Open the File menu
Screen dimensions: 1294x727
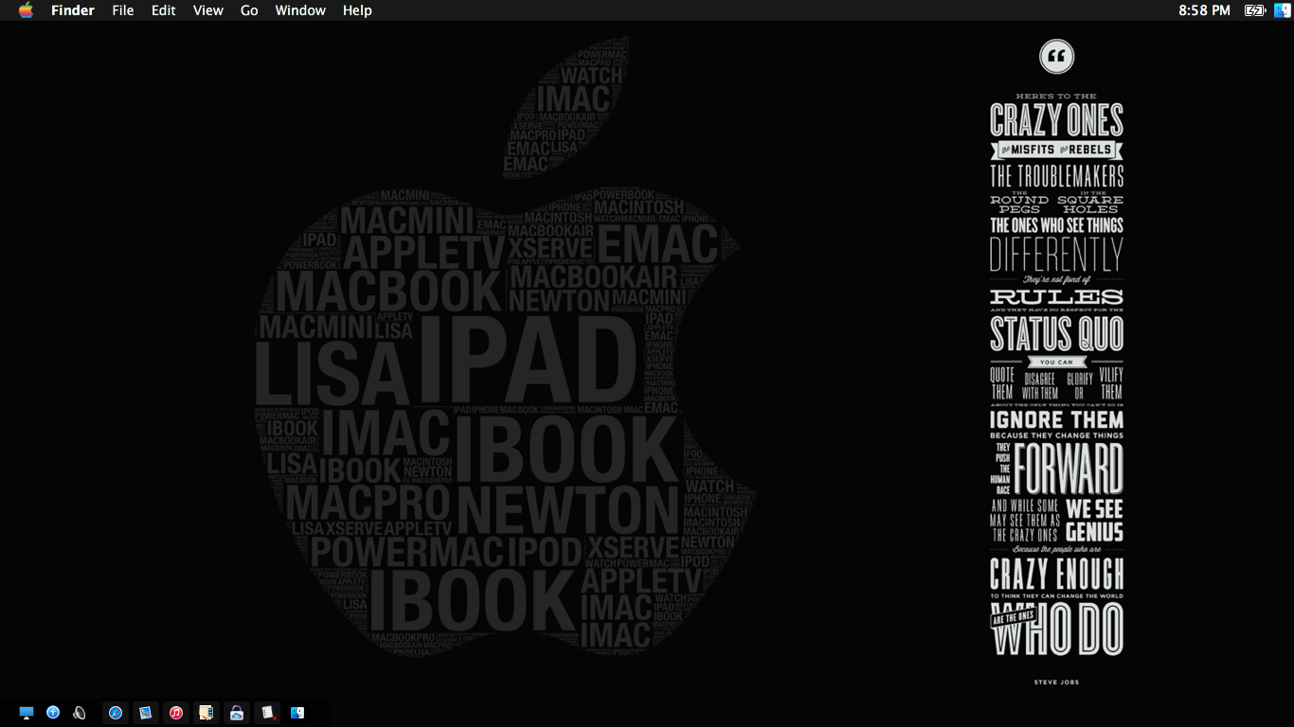click(123, 10)
